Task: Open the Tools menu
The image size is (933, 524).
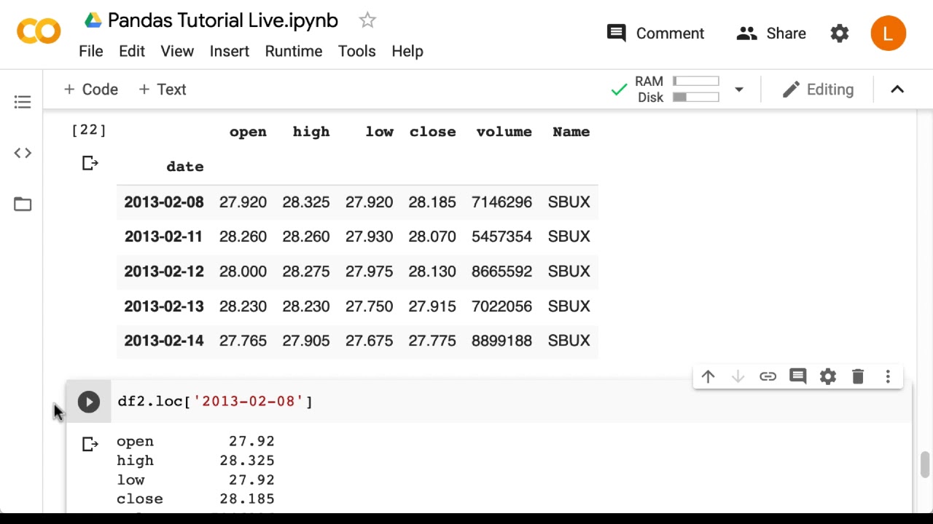Action: click(x=357, y=51)
